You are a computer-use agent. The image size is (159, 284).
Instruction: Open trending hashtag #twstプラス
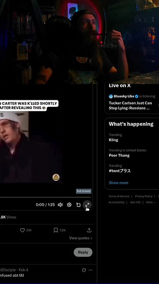point(120,171)
